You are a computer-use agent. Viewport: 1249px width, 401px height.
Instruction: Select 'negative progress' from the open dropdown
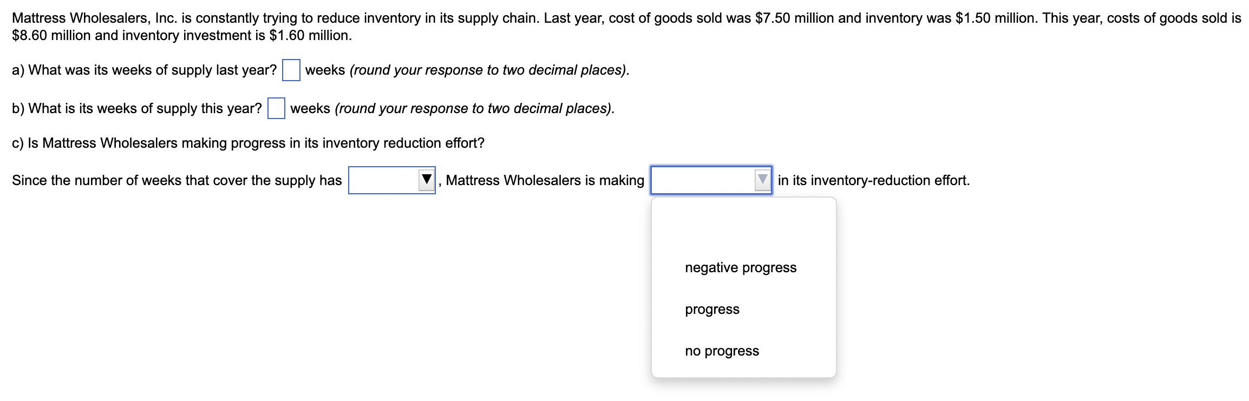click(x=740, y=267)
